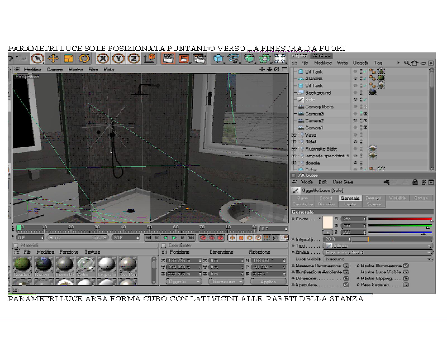
Task: Open the Mode menu in Attributes
Action: coord(307,182)
